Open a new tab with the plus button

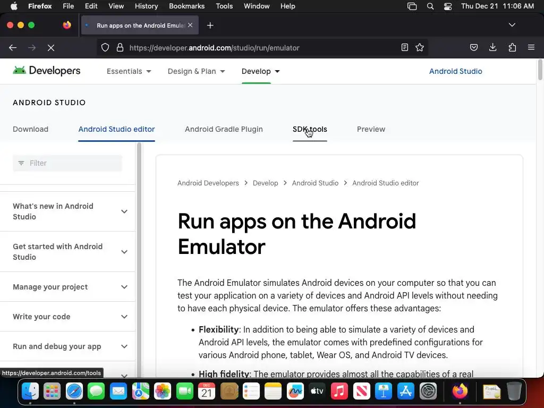[210, 25]
